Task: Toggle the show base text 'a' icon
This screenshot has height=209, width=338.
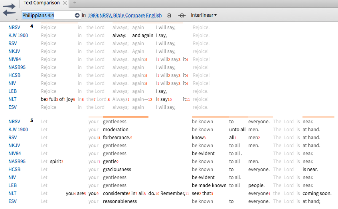Action: click(169, 15)
